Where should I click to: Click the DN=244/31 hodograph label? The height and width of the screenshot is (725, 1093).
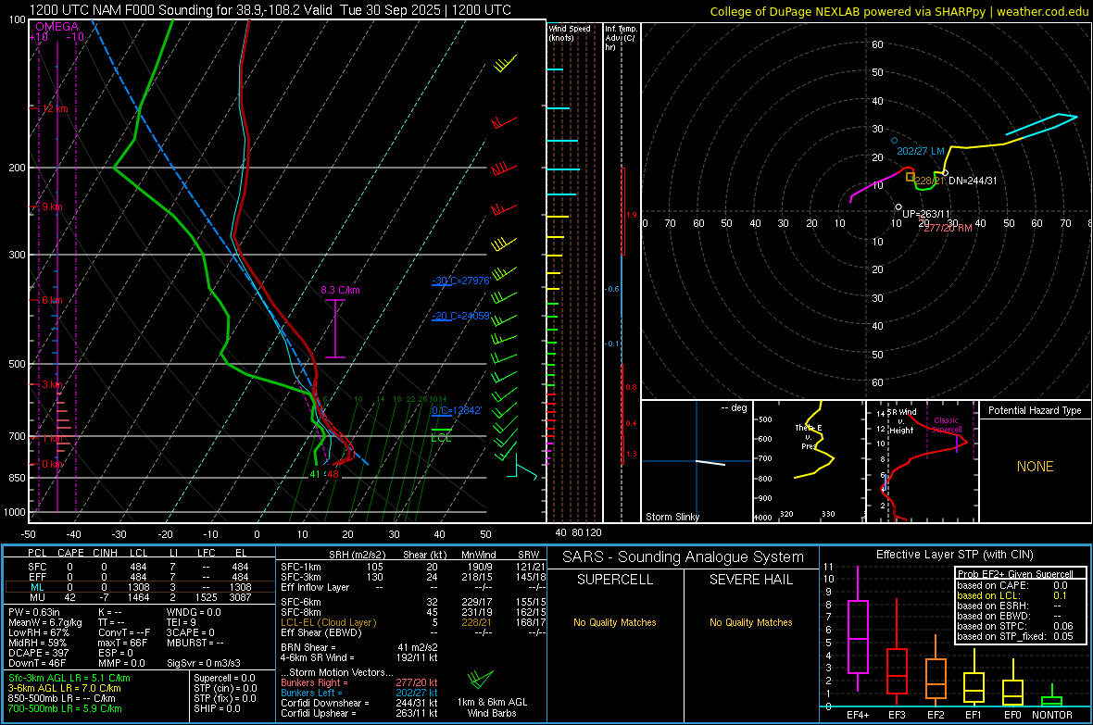tap(973, 181)
